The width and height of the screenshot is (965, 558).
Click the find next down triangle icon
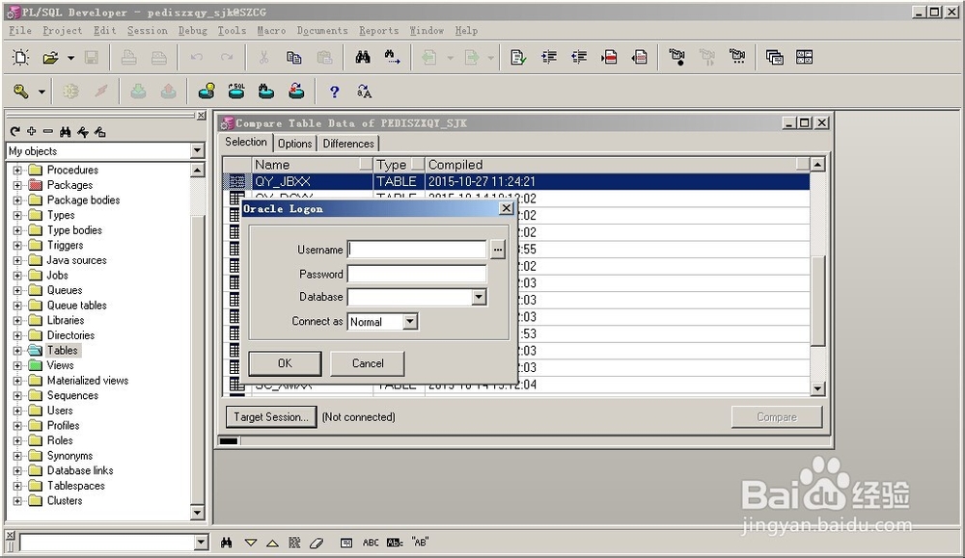click(x=251, y=543)
